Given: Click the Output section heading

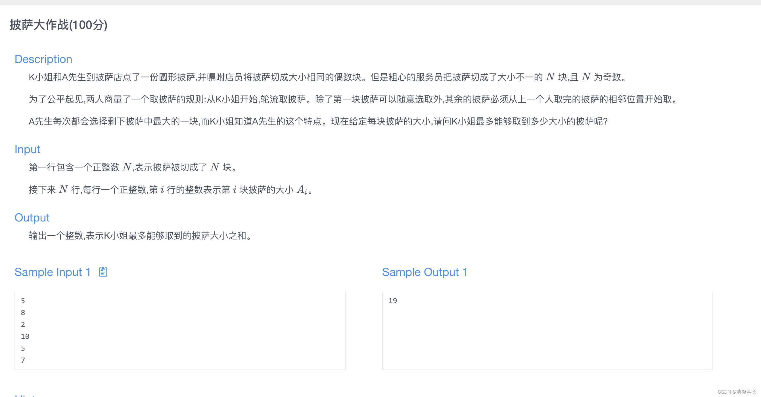Looking at the screenshot, I should 32,217.
